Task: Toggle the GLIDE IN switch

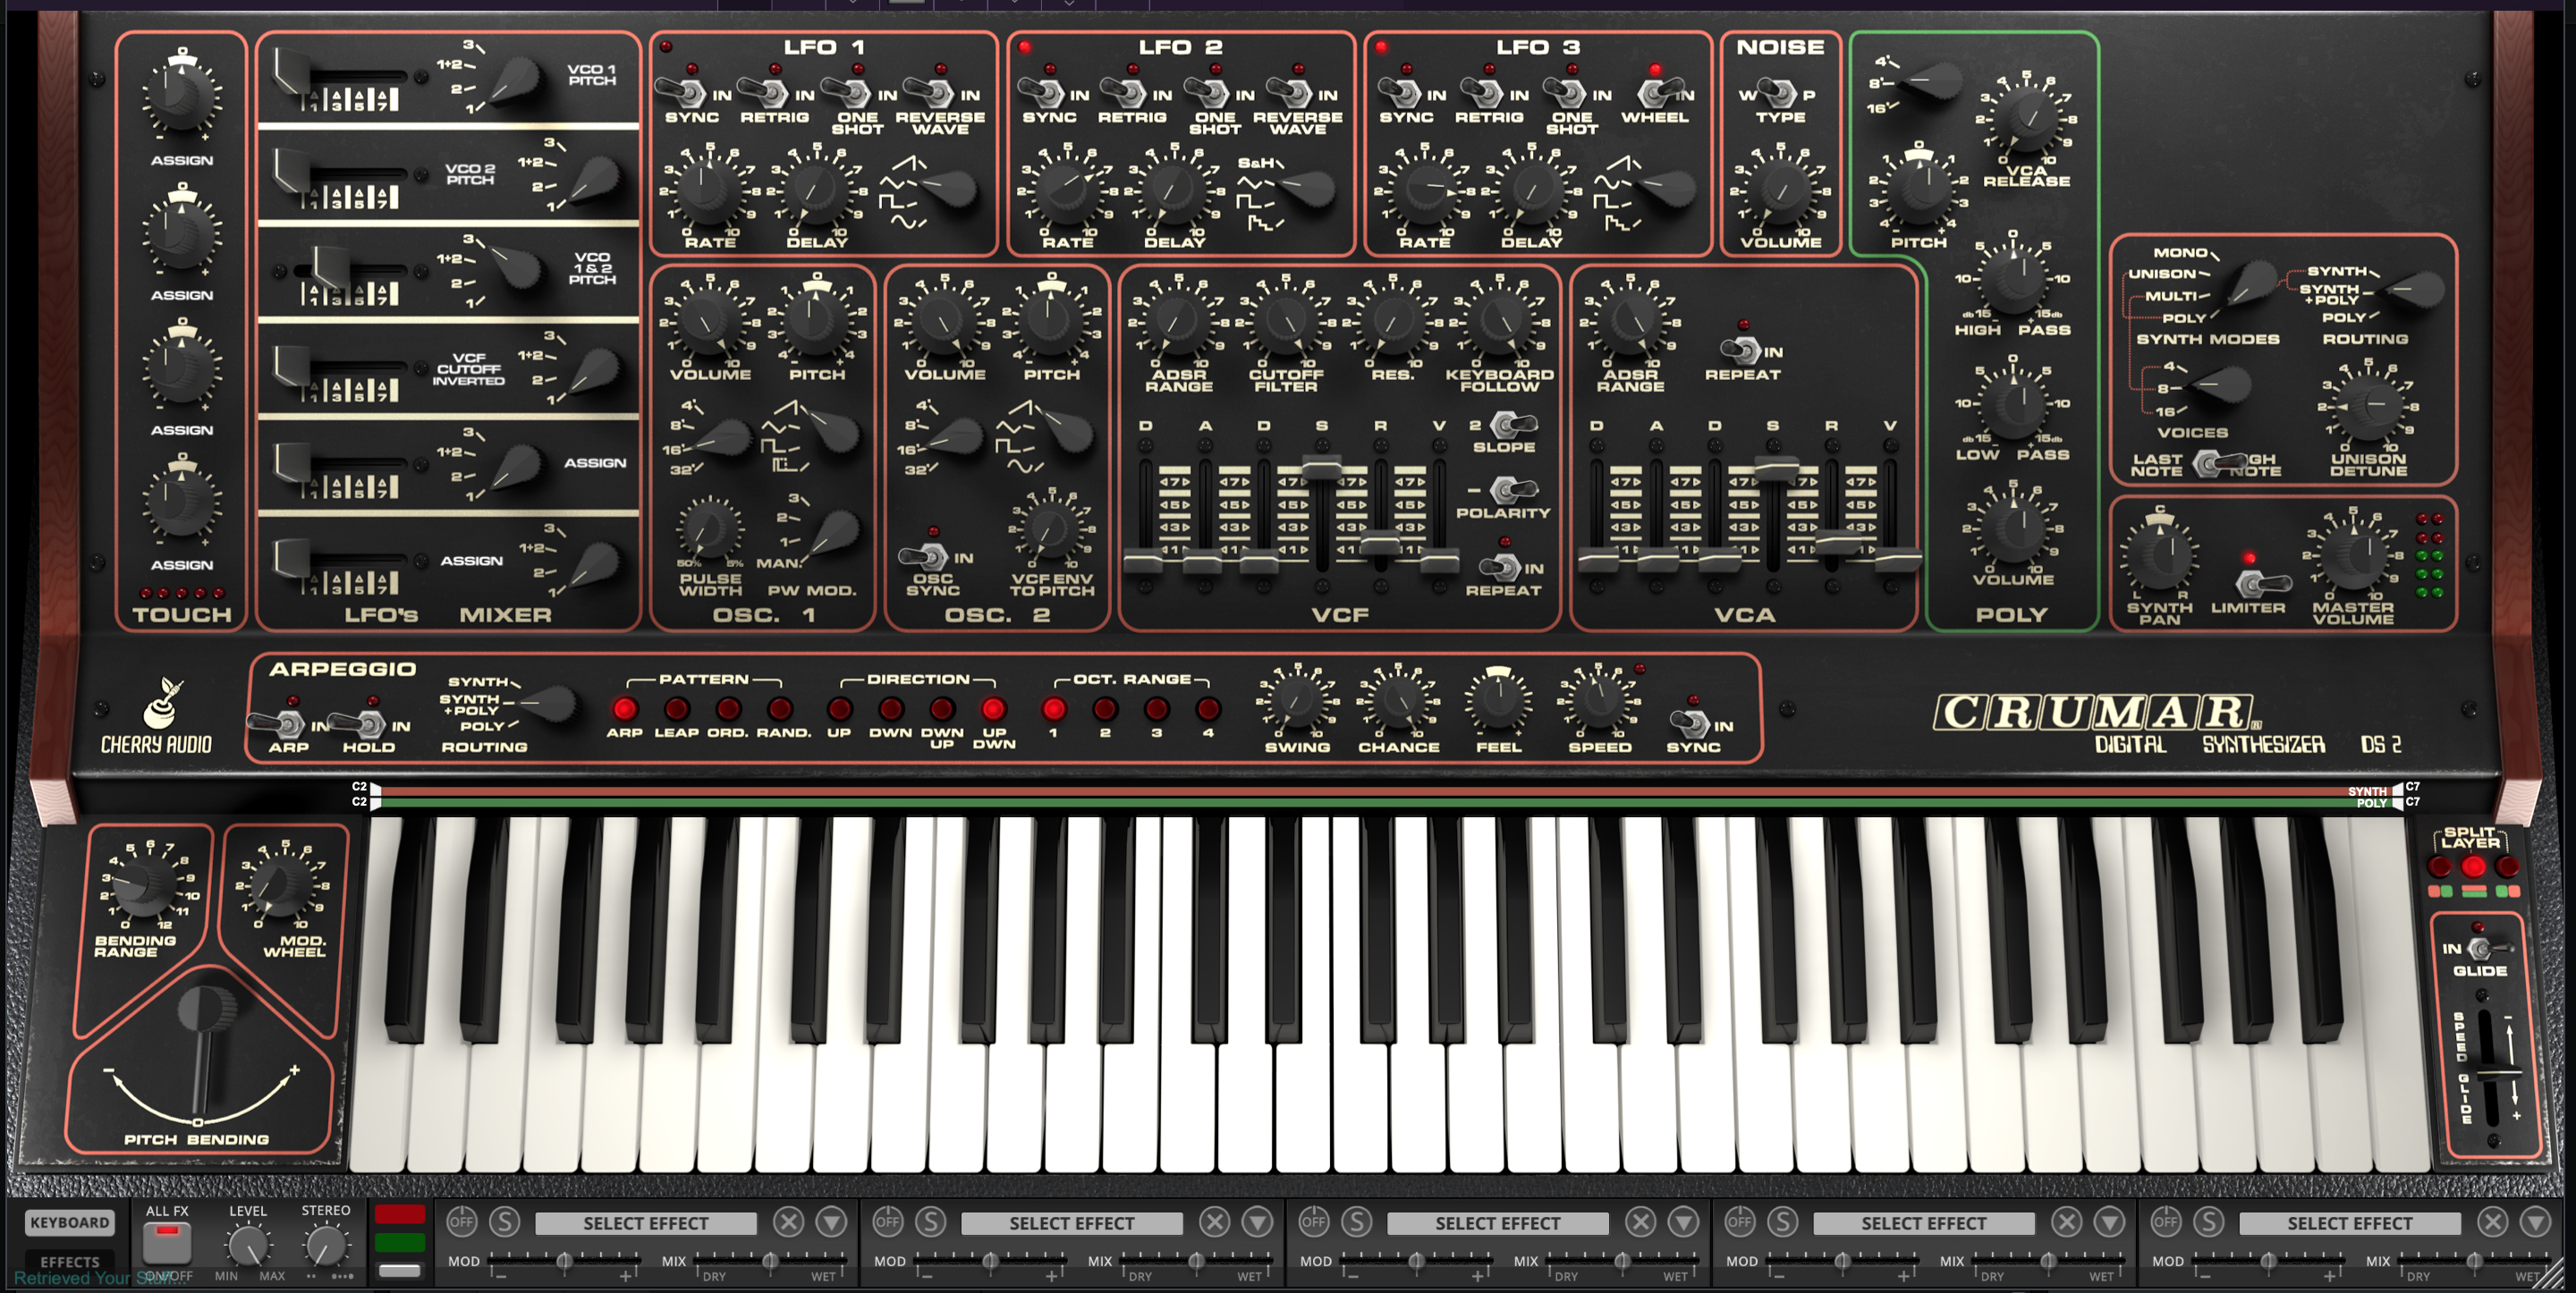Action: coord(2487,948)
